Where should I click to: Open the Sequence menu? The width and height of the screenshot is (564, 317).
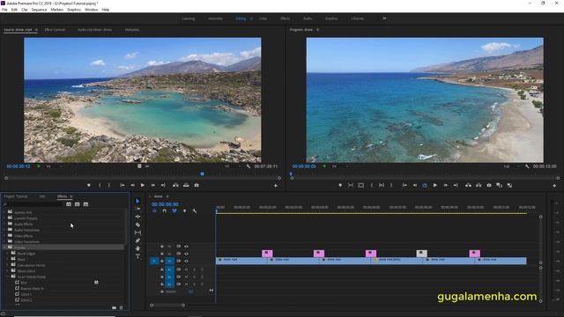pyautogui.click(x=39, y=10)
